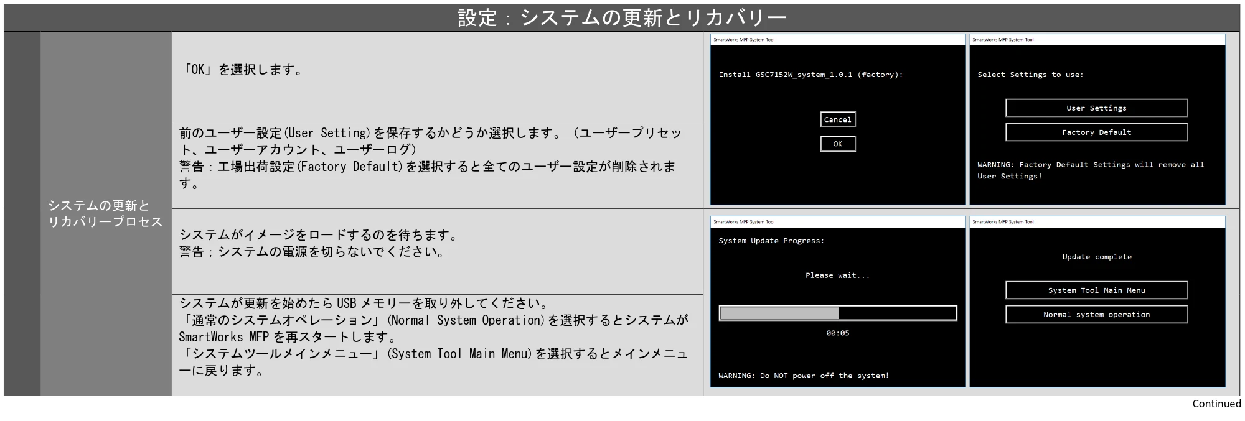Click the System Update progress bar
The width and height of the screenshot is (1245, 421).
pos(837,313)
